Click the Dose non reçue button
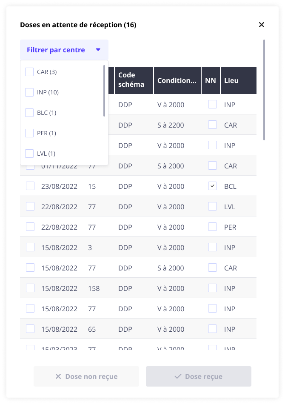The image size is (285, 404). click(86, 376)
